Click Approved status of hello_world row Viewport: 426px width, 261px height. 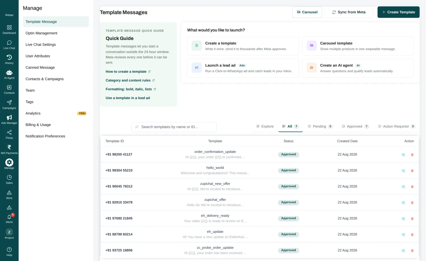(289, 170)
